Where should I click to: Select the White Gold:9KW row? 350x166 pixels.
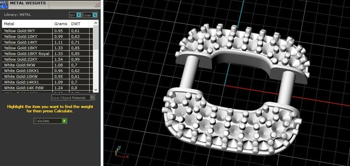tap(47, 65)
